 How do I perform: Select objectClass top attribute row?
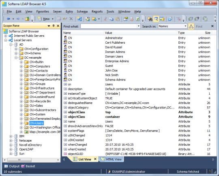[137, 112]
